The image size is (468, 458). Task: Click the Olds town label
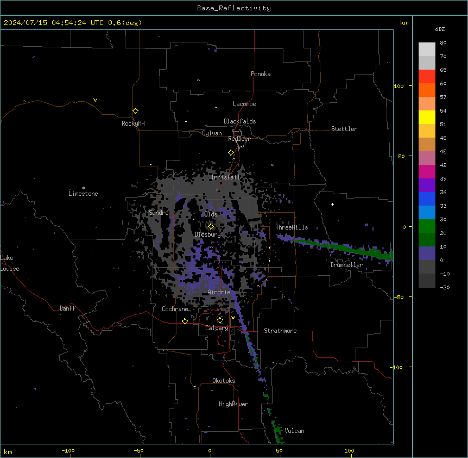[x=211, y=214]
